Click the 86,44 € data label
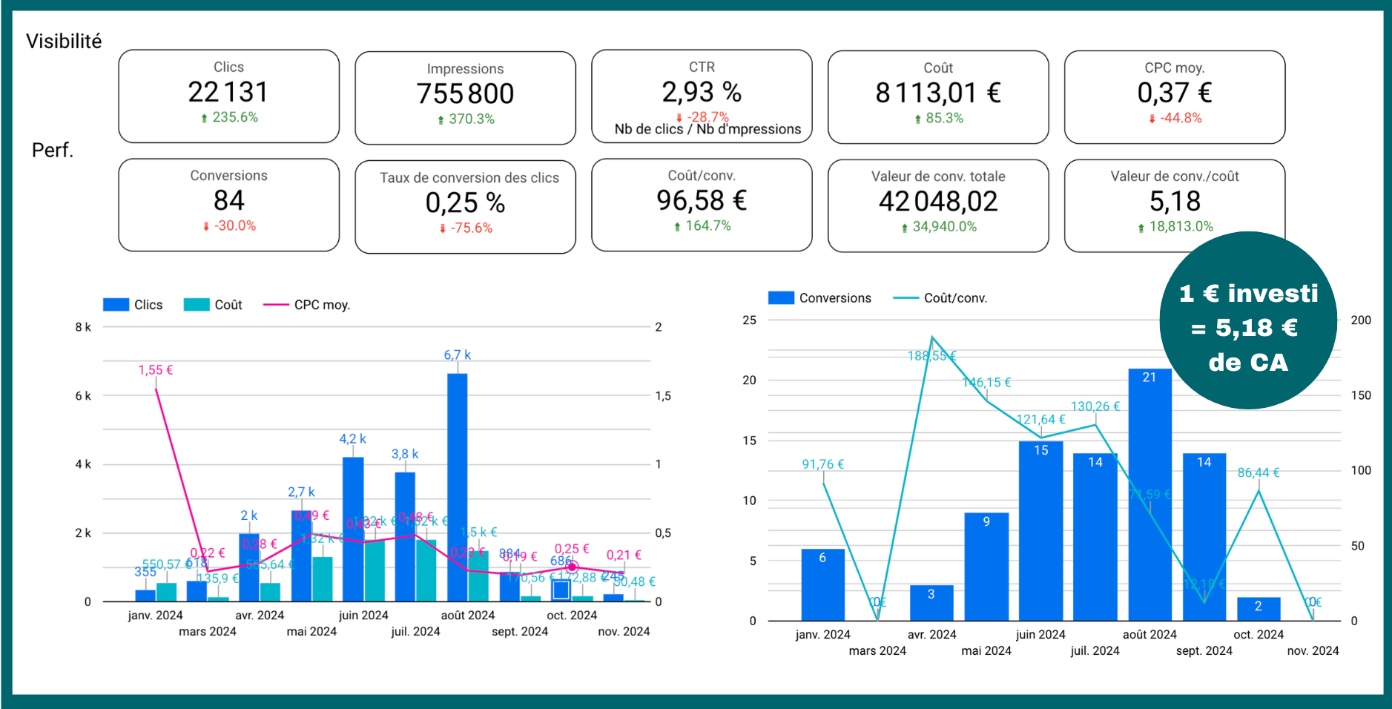1392x709 pixels. tap(1259, 472)
